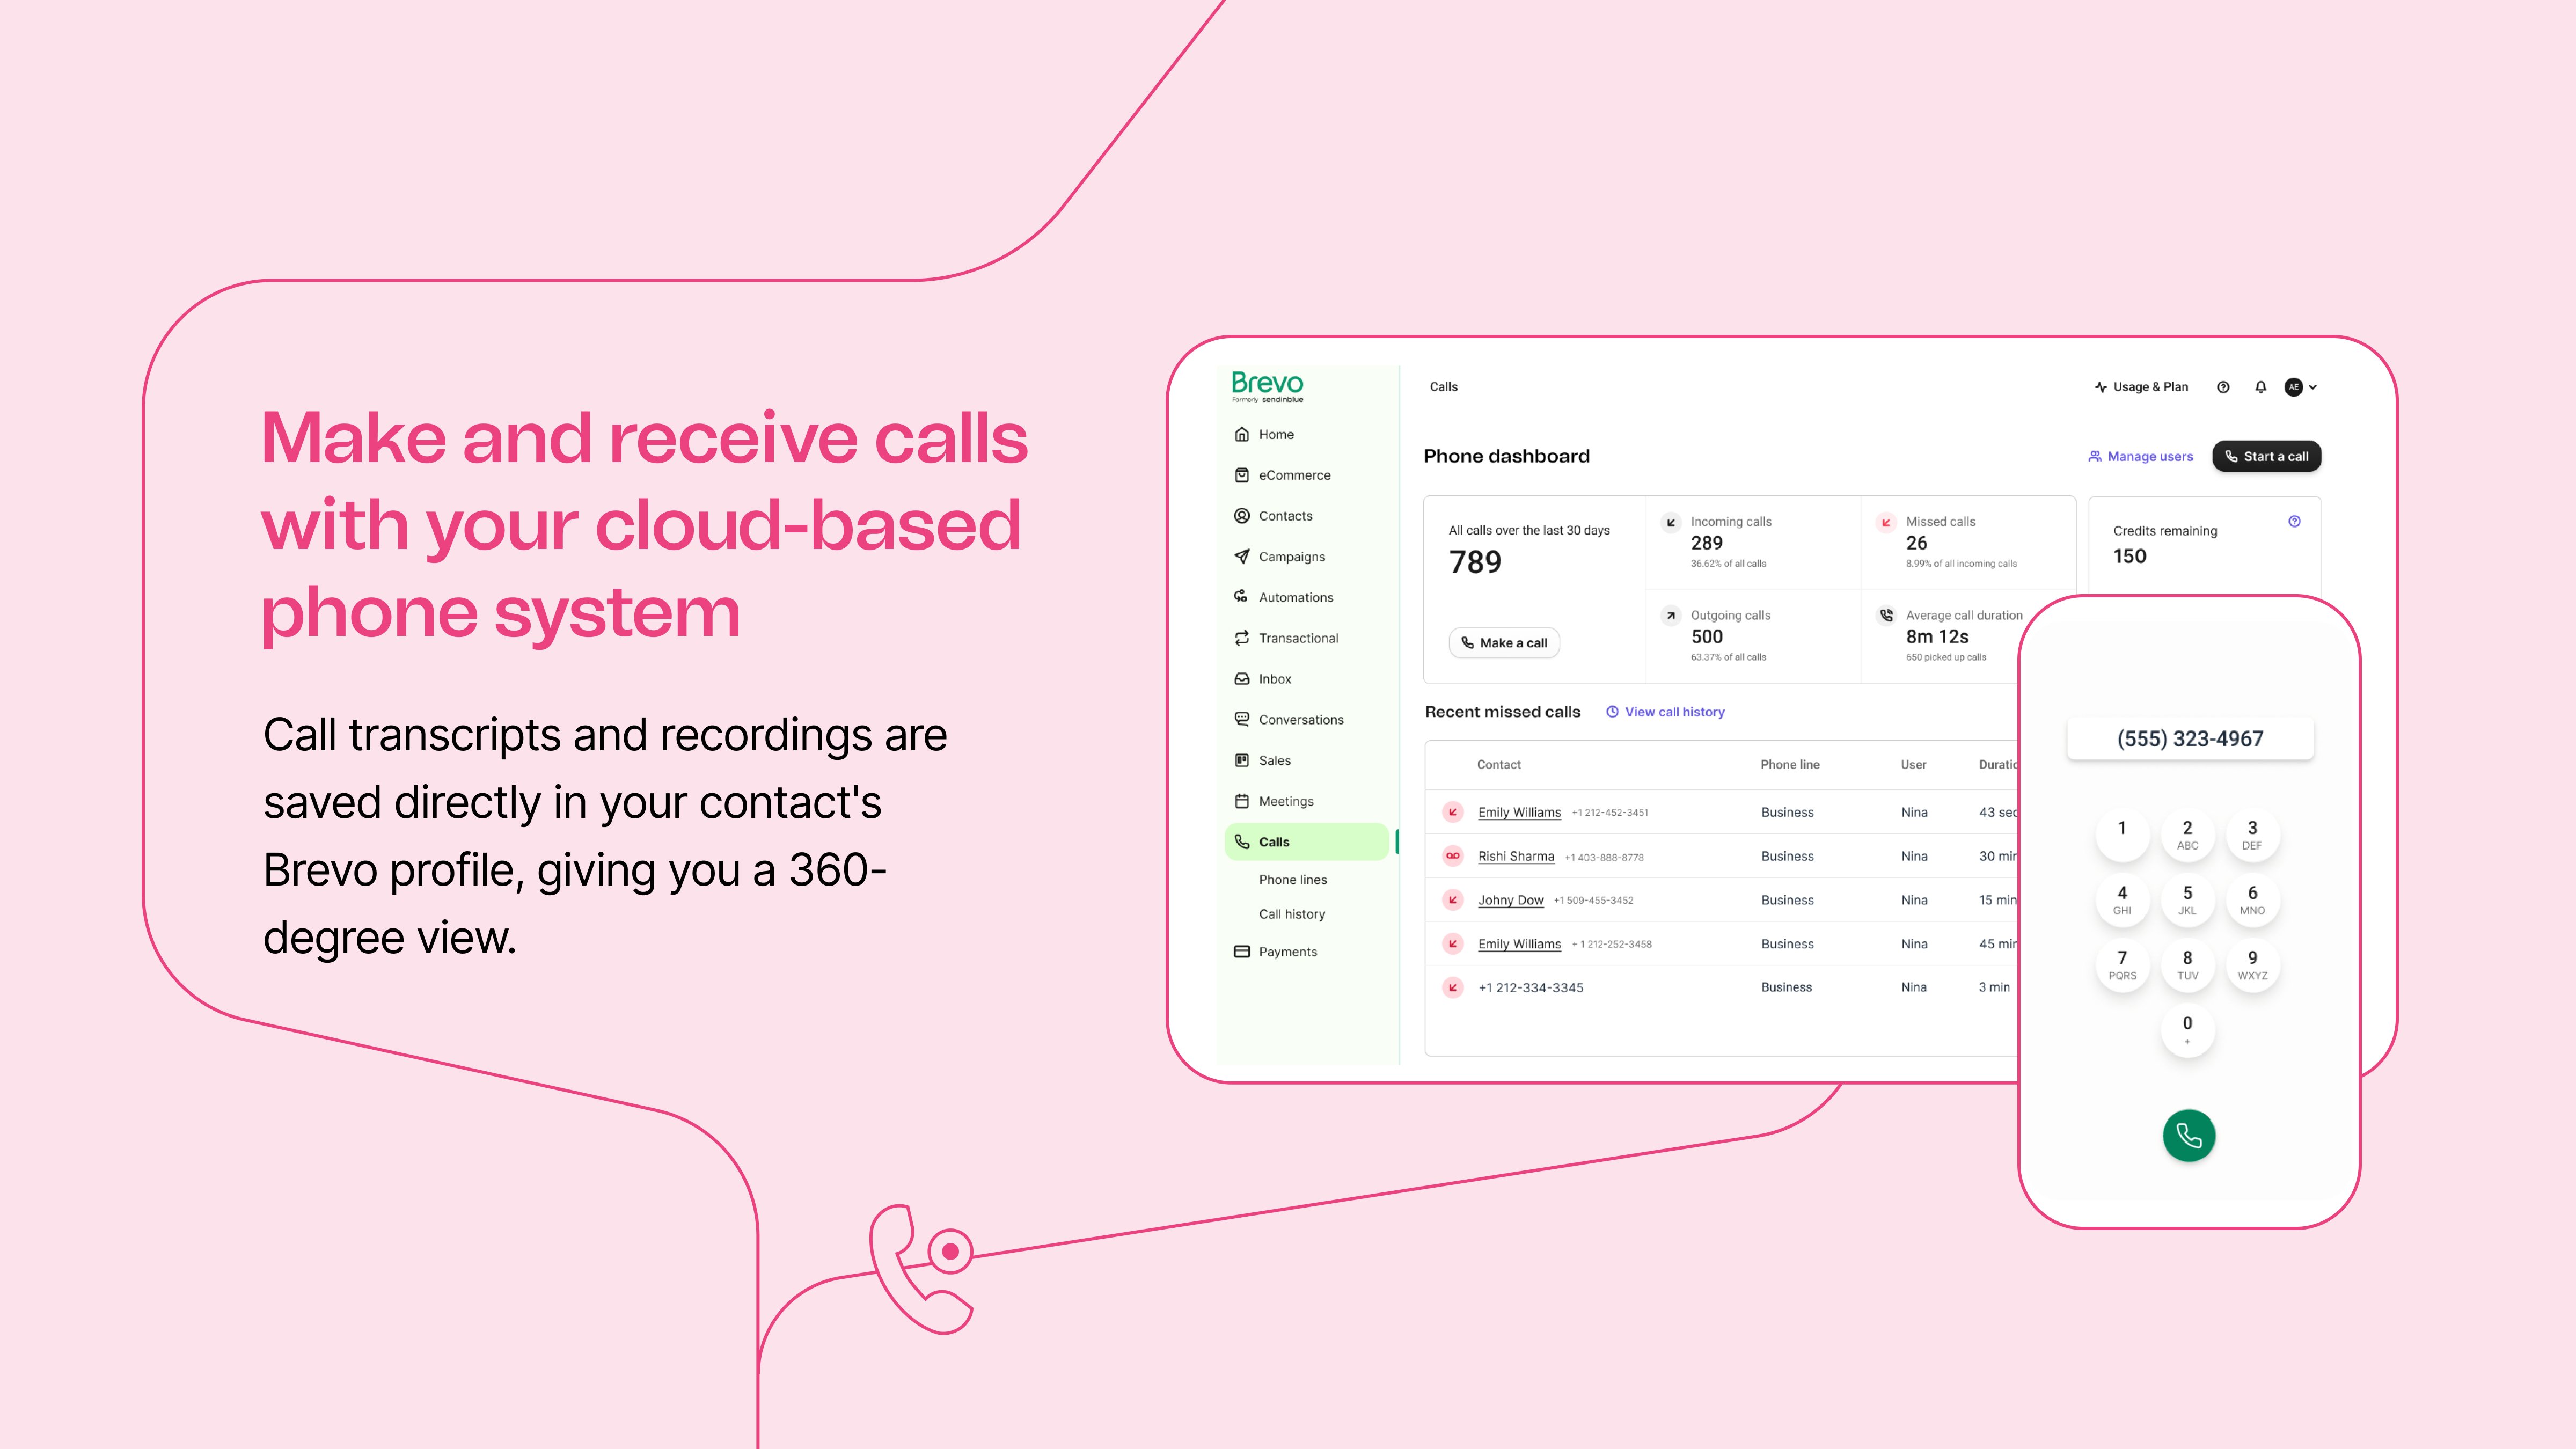
Task: Click the Start a call button
Action: coord(2266,456)
